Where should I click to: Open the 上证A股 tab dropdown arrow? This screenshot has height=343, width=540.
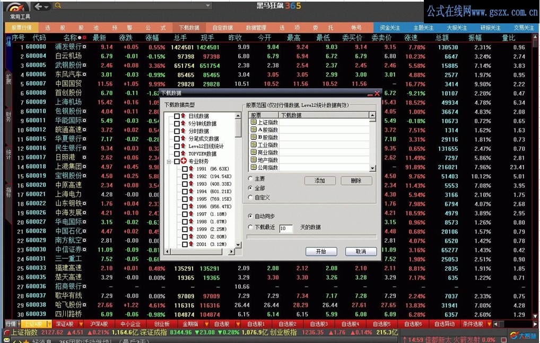(x=49, y=324)
